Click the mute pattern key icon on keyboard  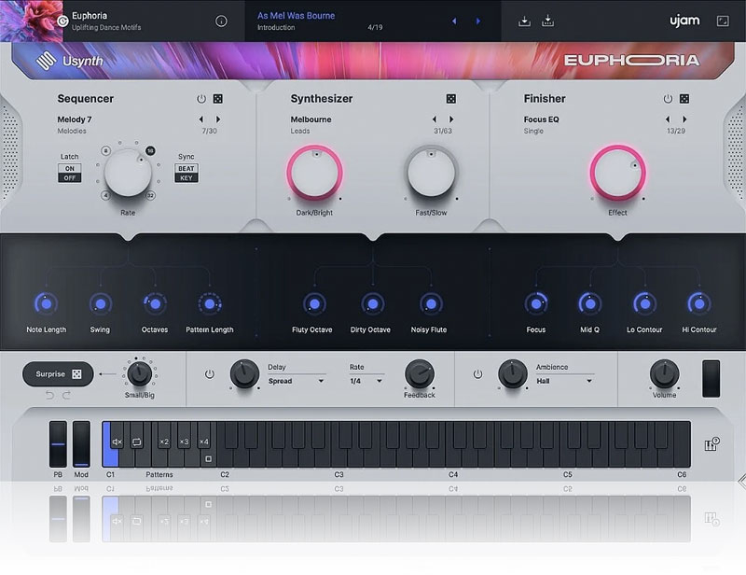117,442
